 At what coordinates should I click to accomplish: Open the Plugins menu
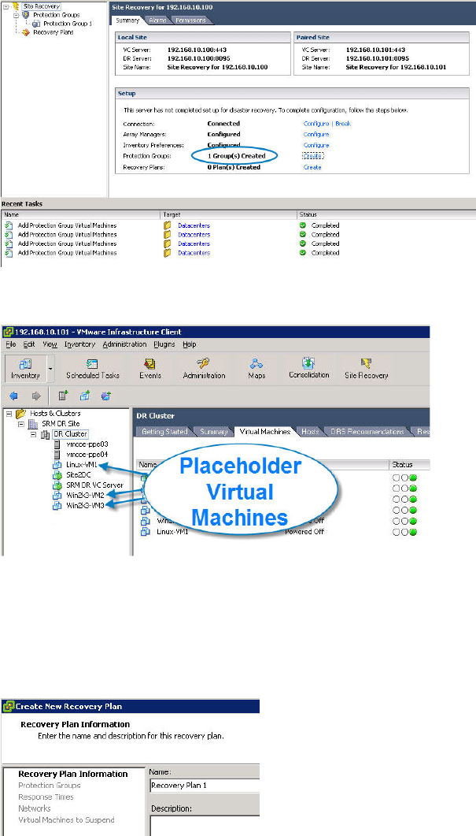164,344
